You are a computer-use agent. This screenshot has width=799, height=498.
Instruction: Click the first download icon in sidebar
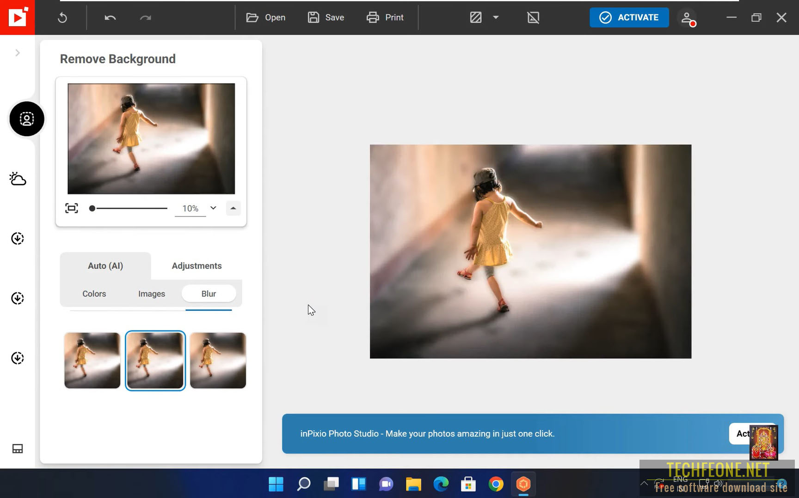click(x=17, y=238)
